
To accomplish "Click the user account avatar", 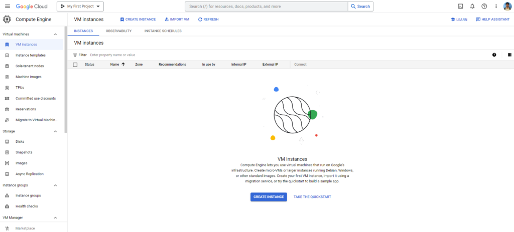I will [x=507, y=6].
